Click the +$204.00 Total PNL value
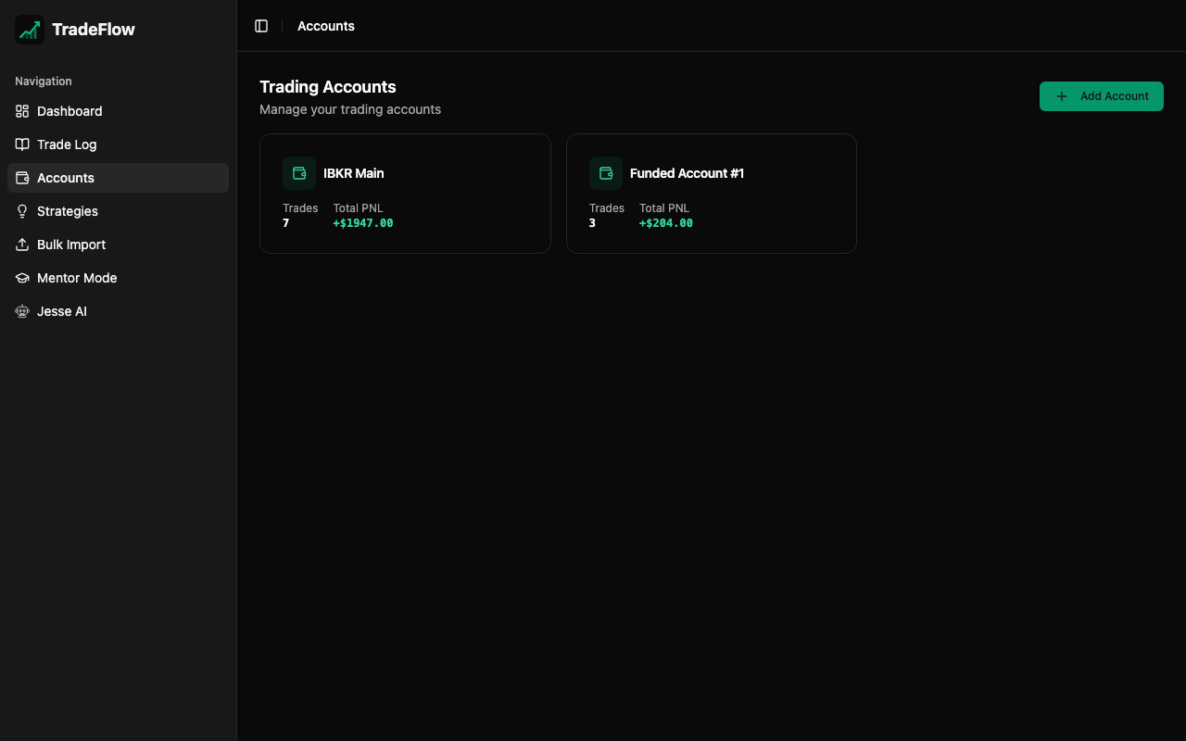The height and width of the screenshot is (741, 1186). [666, 223]
